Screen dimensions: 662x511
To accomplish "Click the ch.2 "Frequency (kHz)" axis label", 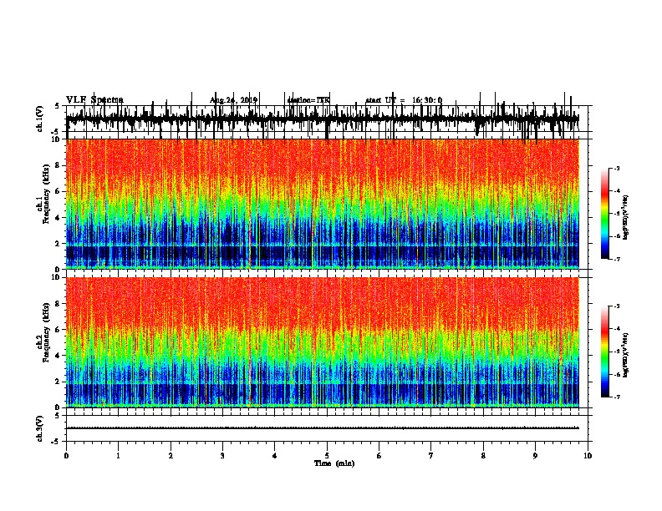I will tap(46, 332).
